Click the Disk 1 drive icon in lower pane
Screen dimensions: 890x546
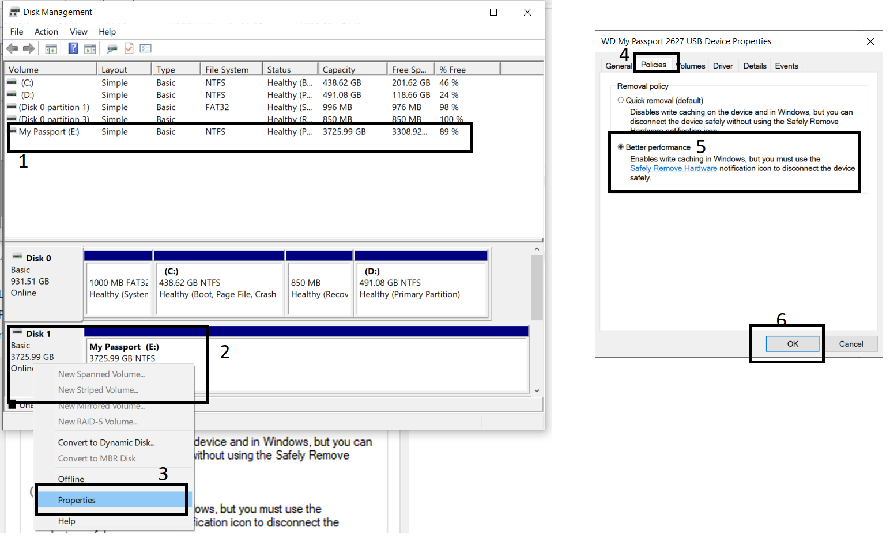pos(17,332)
